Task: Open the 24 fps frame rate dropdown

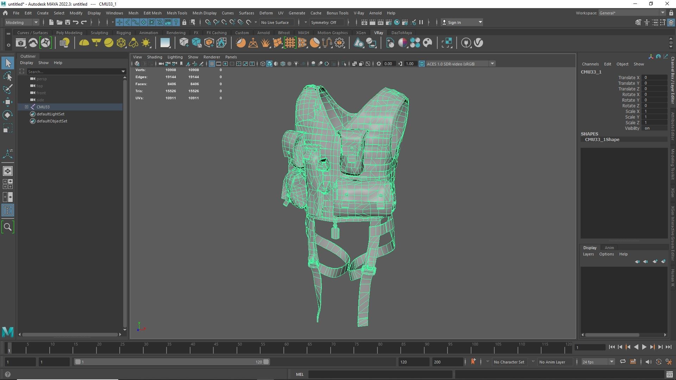Action: coord(598,362)
